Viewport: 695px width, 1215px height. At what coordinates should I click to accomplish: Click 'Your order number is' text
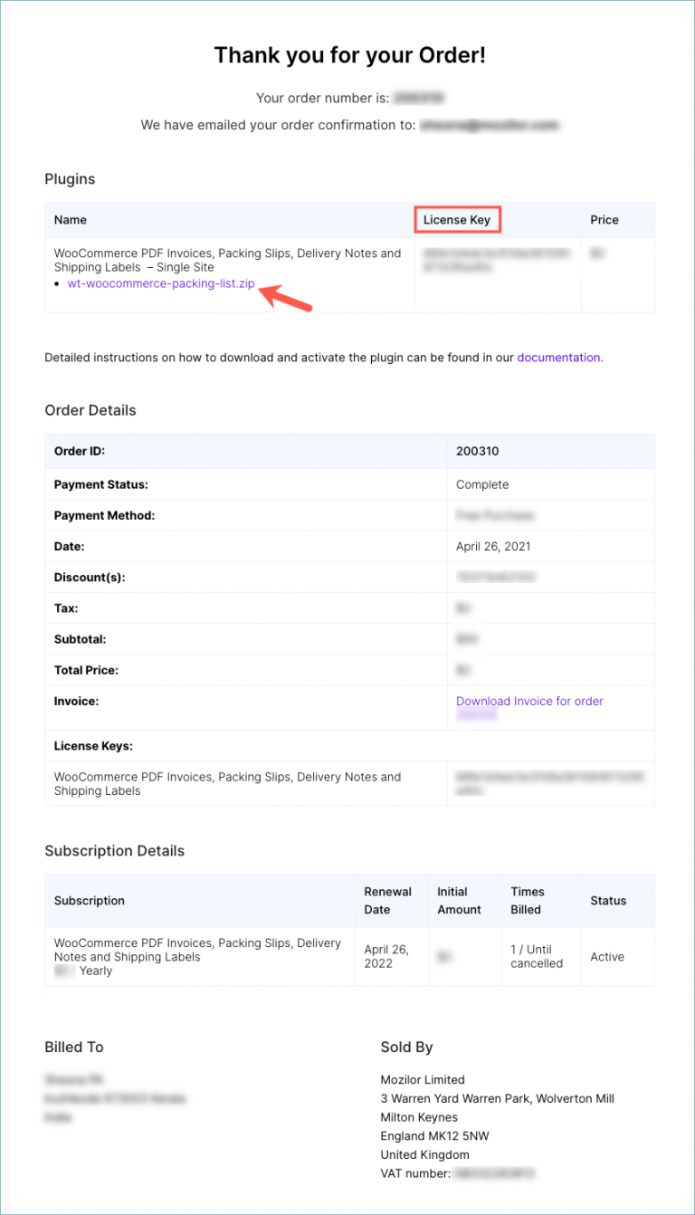(323, 98)
